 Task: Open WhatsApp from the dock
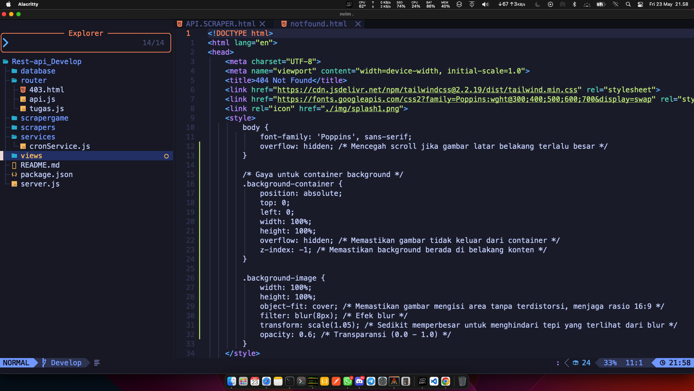(x=348, y=381)
